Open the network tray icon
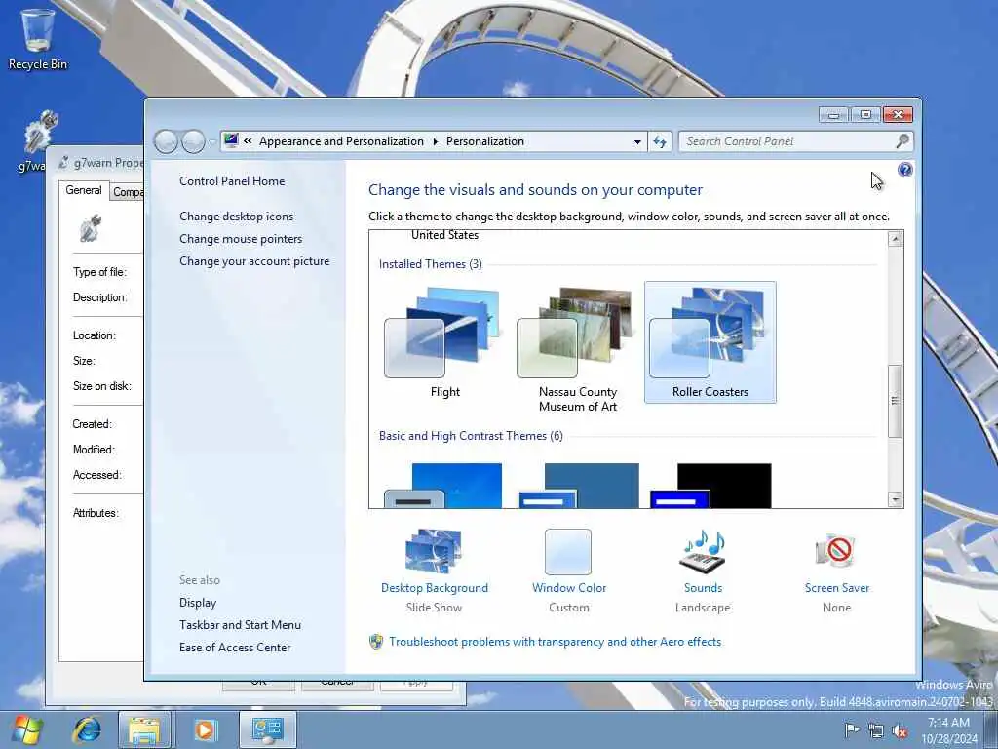Viewport: 998px width, 749px height. (x=876, y=730)
